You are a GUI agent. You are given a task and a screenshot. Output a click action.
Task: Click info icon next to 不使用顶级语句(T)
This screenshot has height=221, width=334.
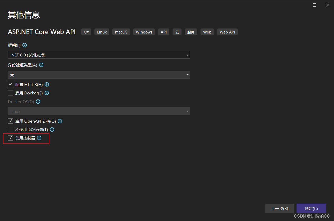click(x=52, y=130)
